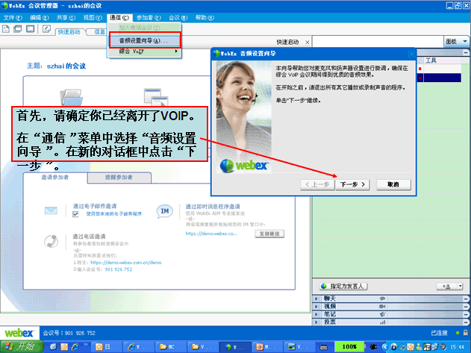Click the chat bubble icon in 聊天 panel
The height and width of the screenshot is (353, 471).
[382, 299]
